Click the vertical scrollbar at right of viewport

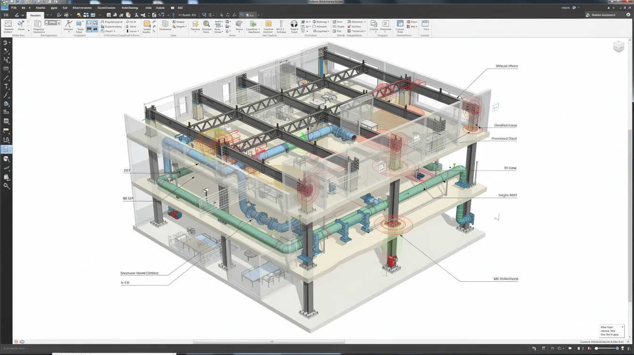(631, 216)
